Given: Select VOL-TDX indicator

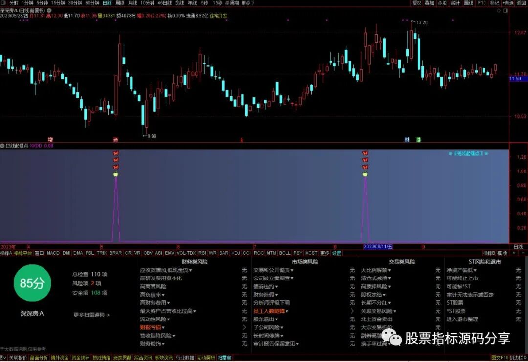Looking at the screenshot, I should point(186,253).
